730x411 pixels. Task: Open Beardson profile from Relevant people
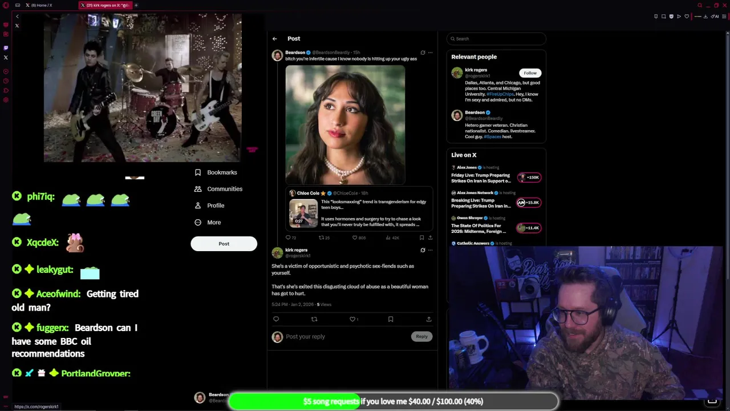click(474, 112)
